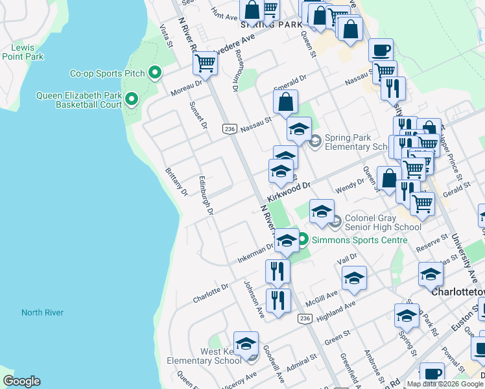The image size is (485, 389).
Task: Select school marker near Charlottetown label
Action: click(x=431, y=275)
